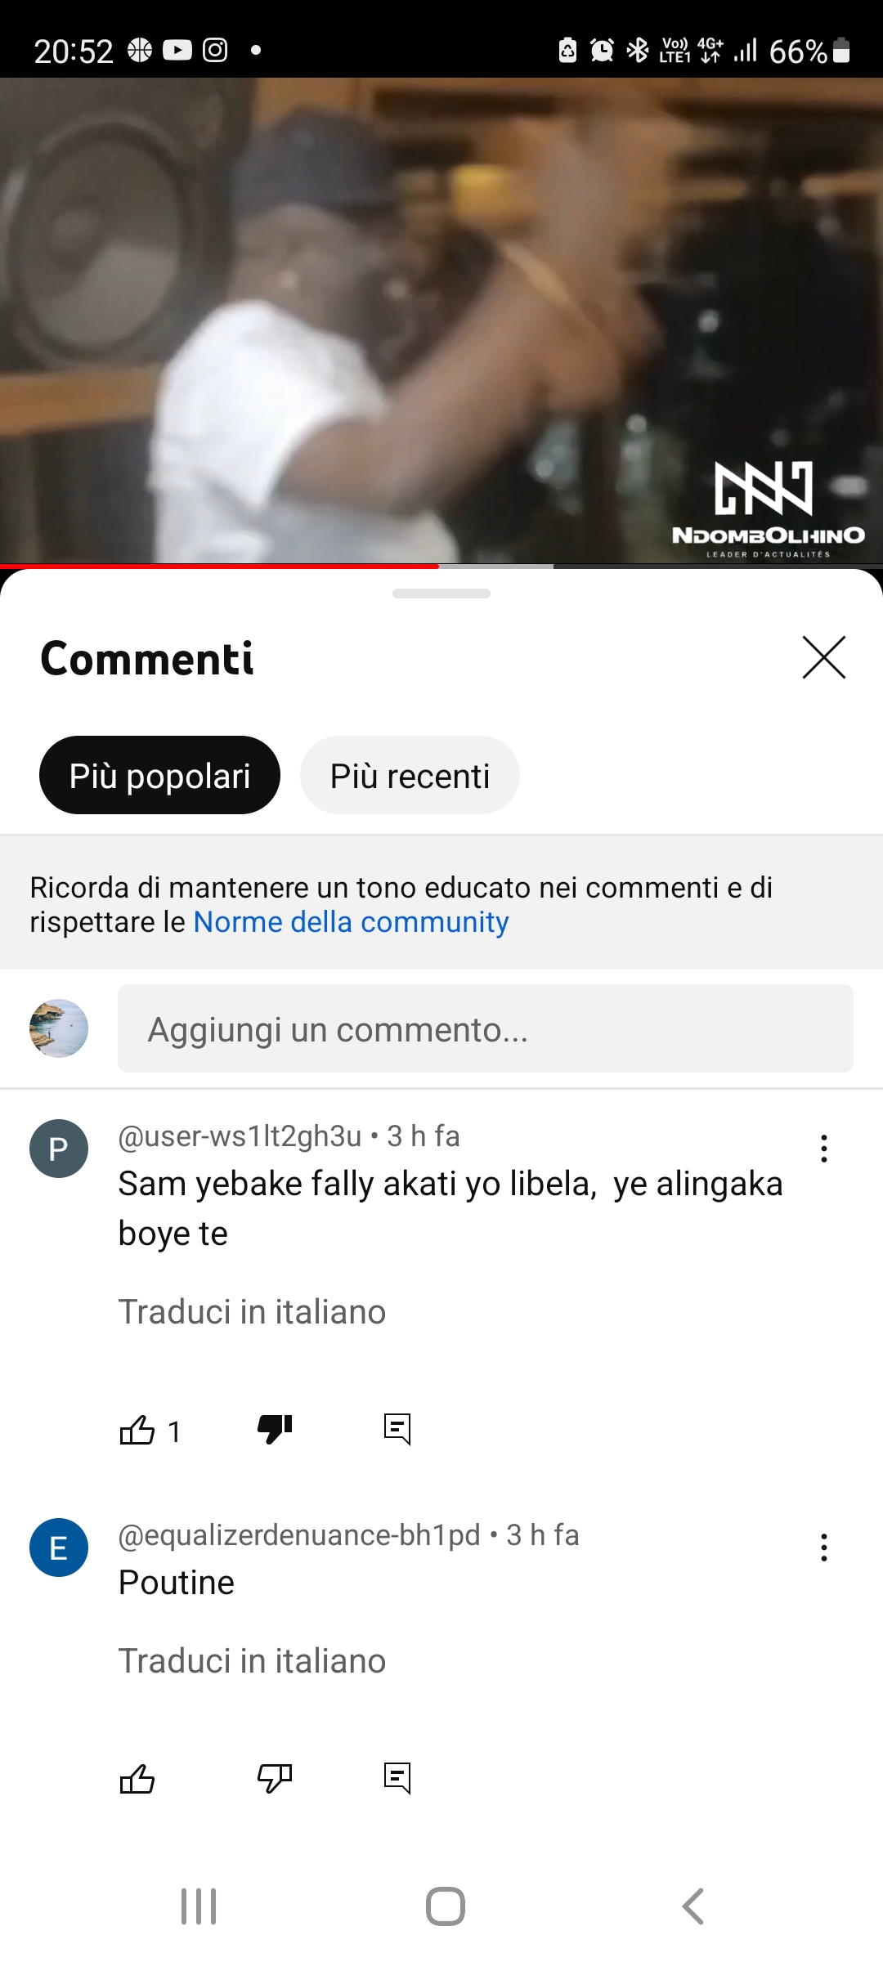Dislike the 'Poutine' comment
The height and width of the screenshot is (1962, 883).
click(275, 1778)
